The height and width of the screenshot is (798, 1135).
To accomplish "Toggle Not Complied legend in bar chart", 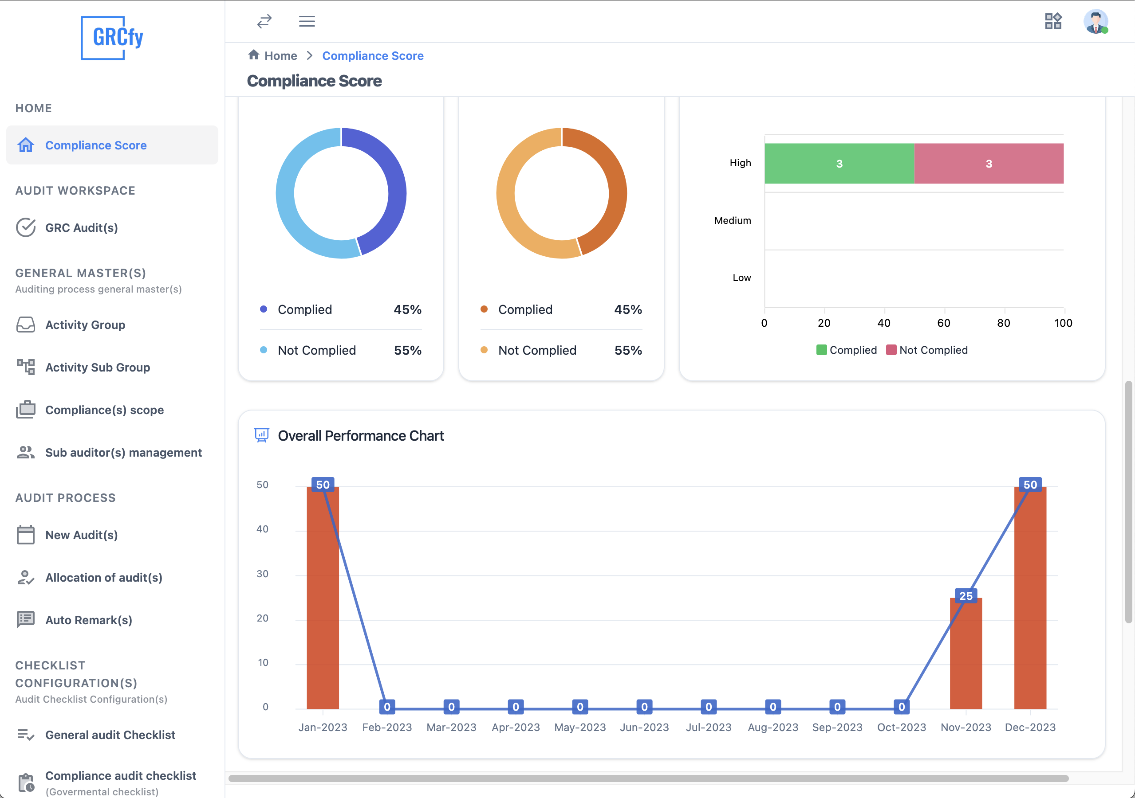I will pyautogui.click(x=927, y=350).
